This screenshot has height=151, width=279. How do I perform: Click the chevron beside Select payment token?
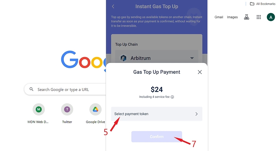coord(196,114)
